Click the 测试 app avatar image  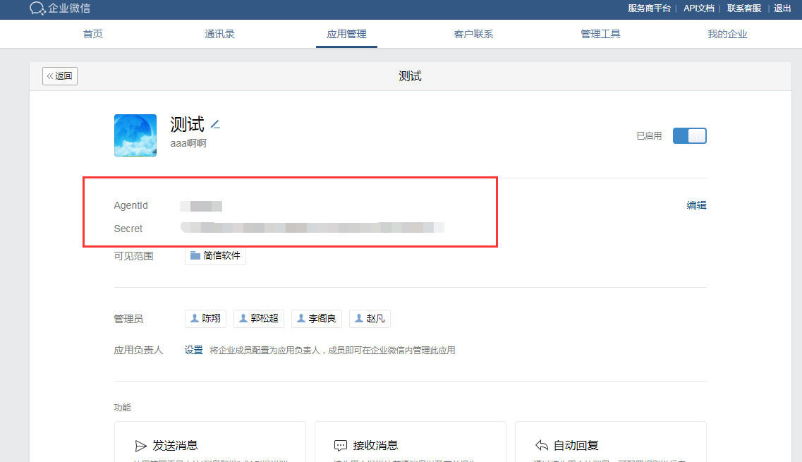135,135
